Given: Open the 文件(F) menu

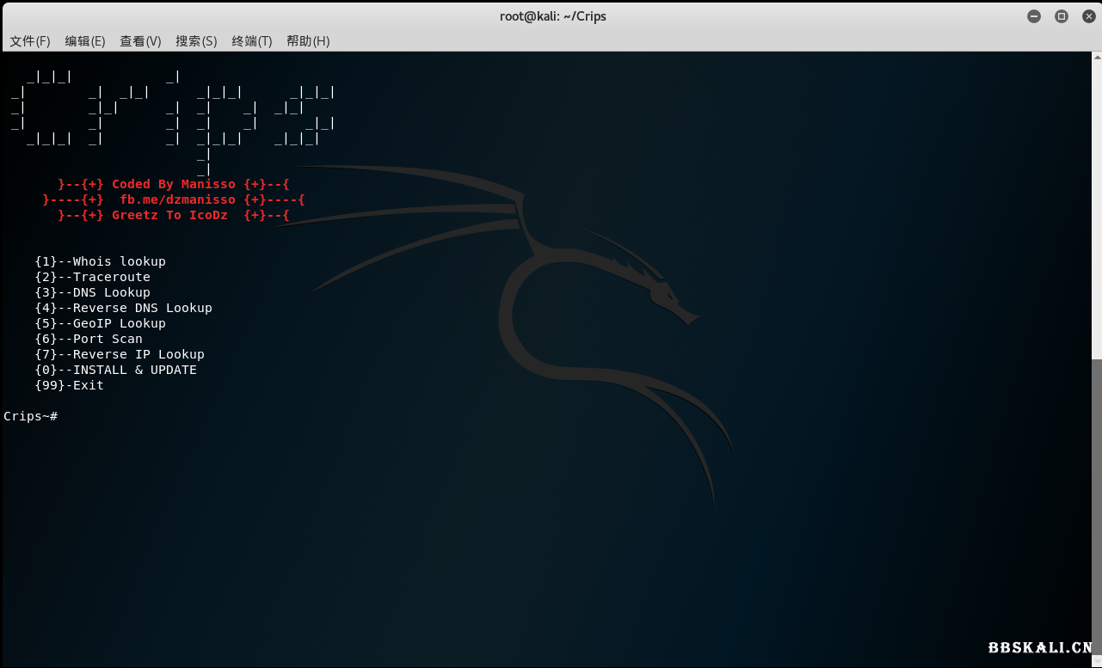Looking at the screenshot, I should pos(30,41).
